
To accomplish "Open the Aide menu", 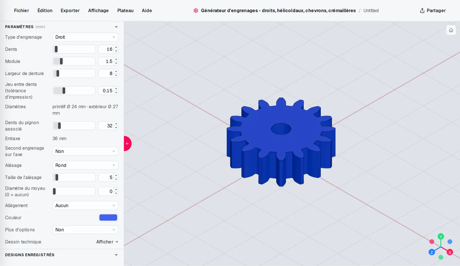I will 147,10.
